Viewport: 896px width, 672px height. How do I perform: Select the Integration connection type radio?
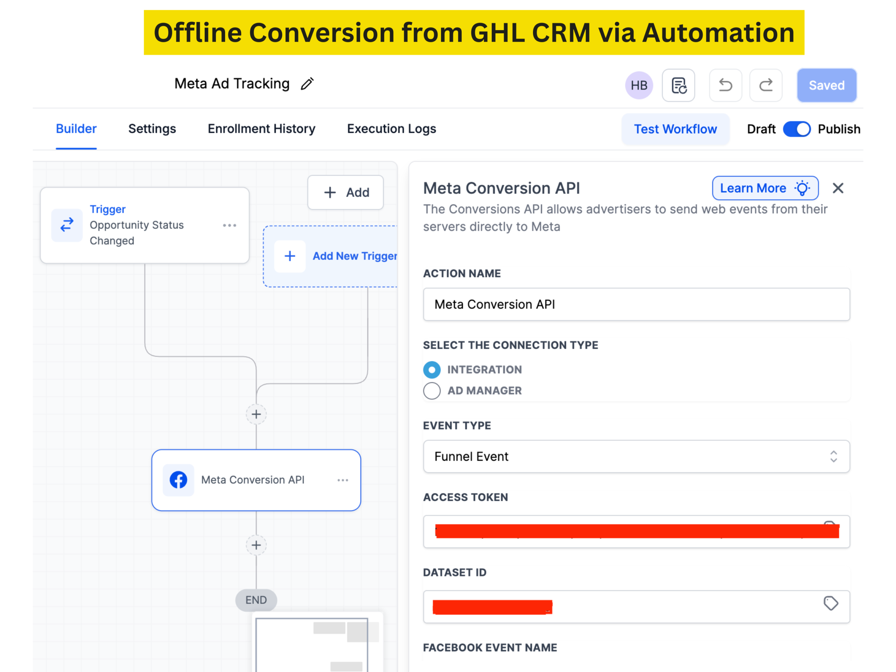[432, 370]
